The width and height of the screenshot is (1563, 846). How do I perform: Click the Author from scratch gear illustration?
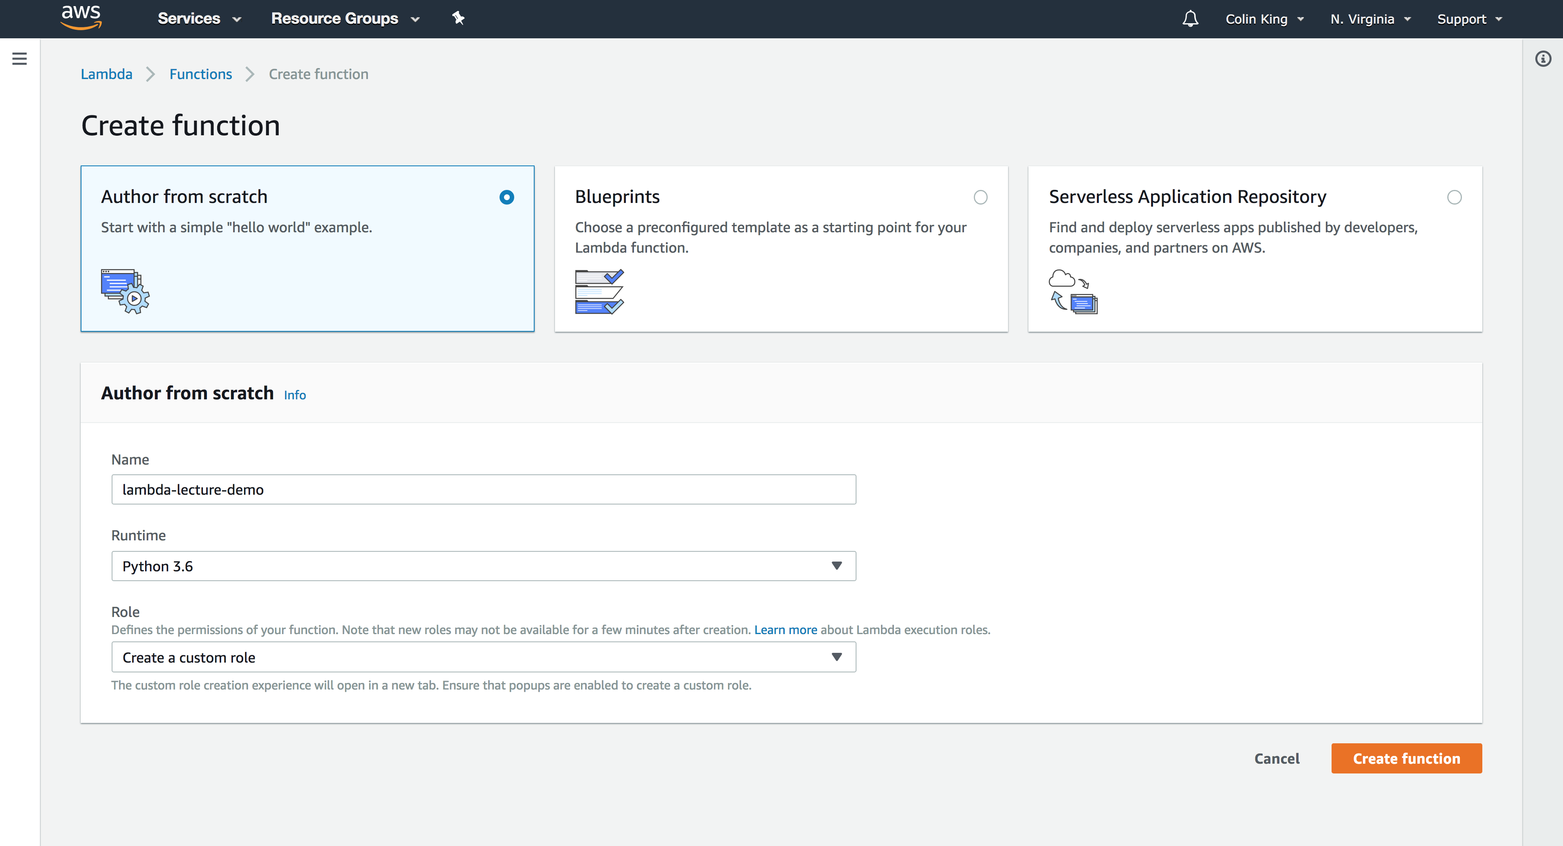point(125,291)
